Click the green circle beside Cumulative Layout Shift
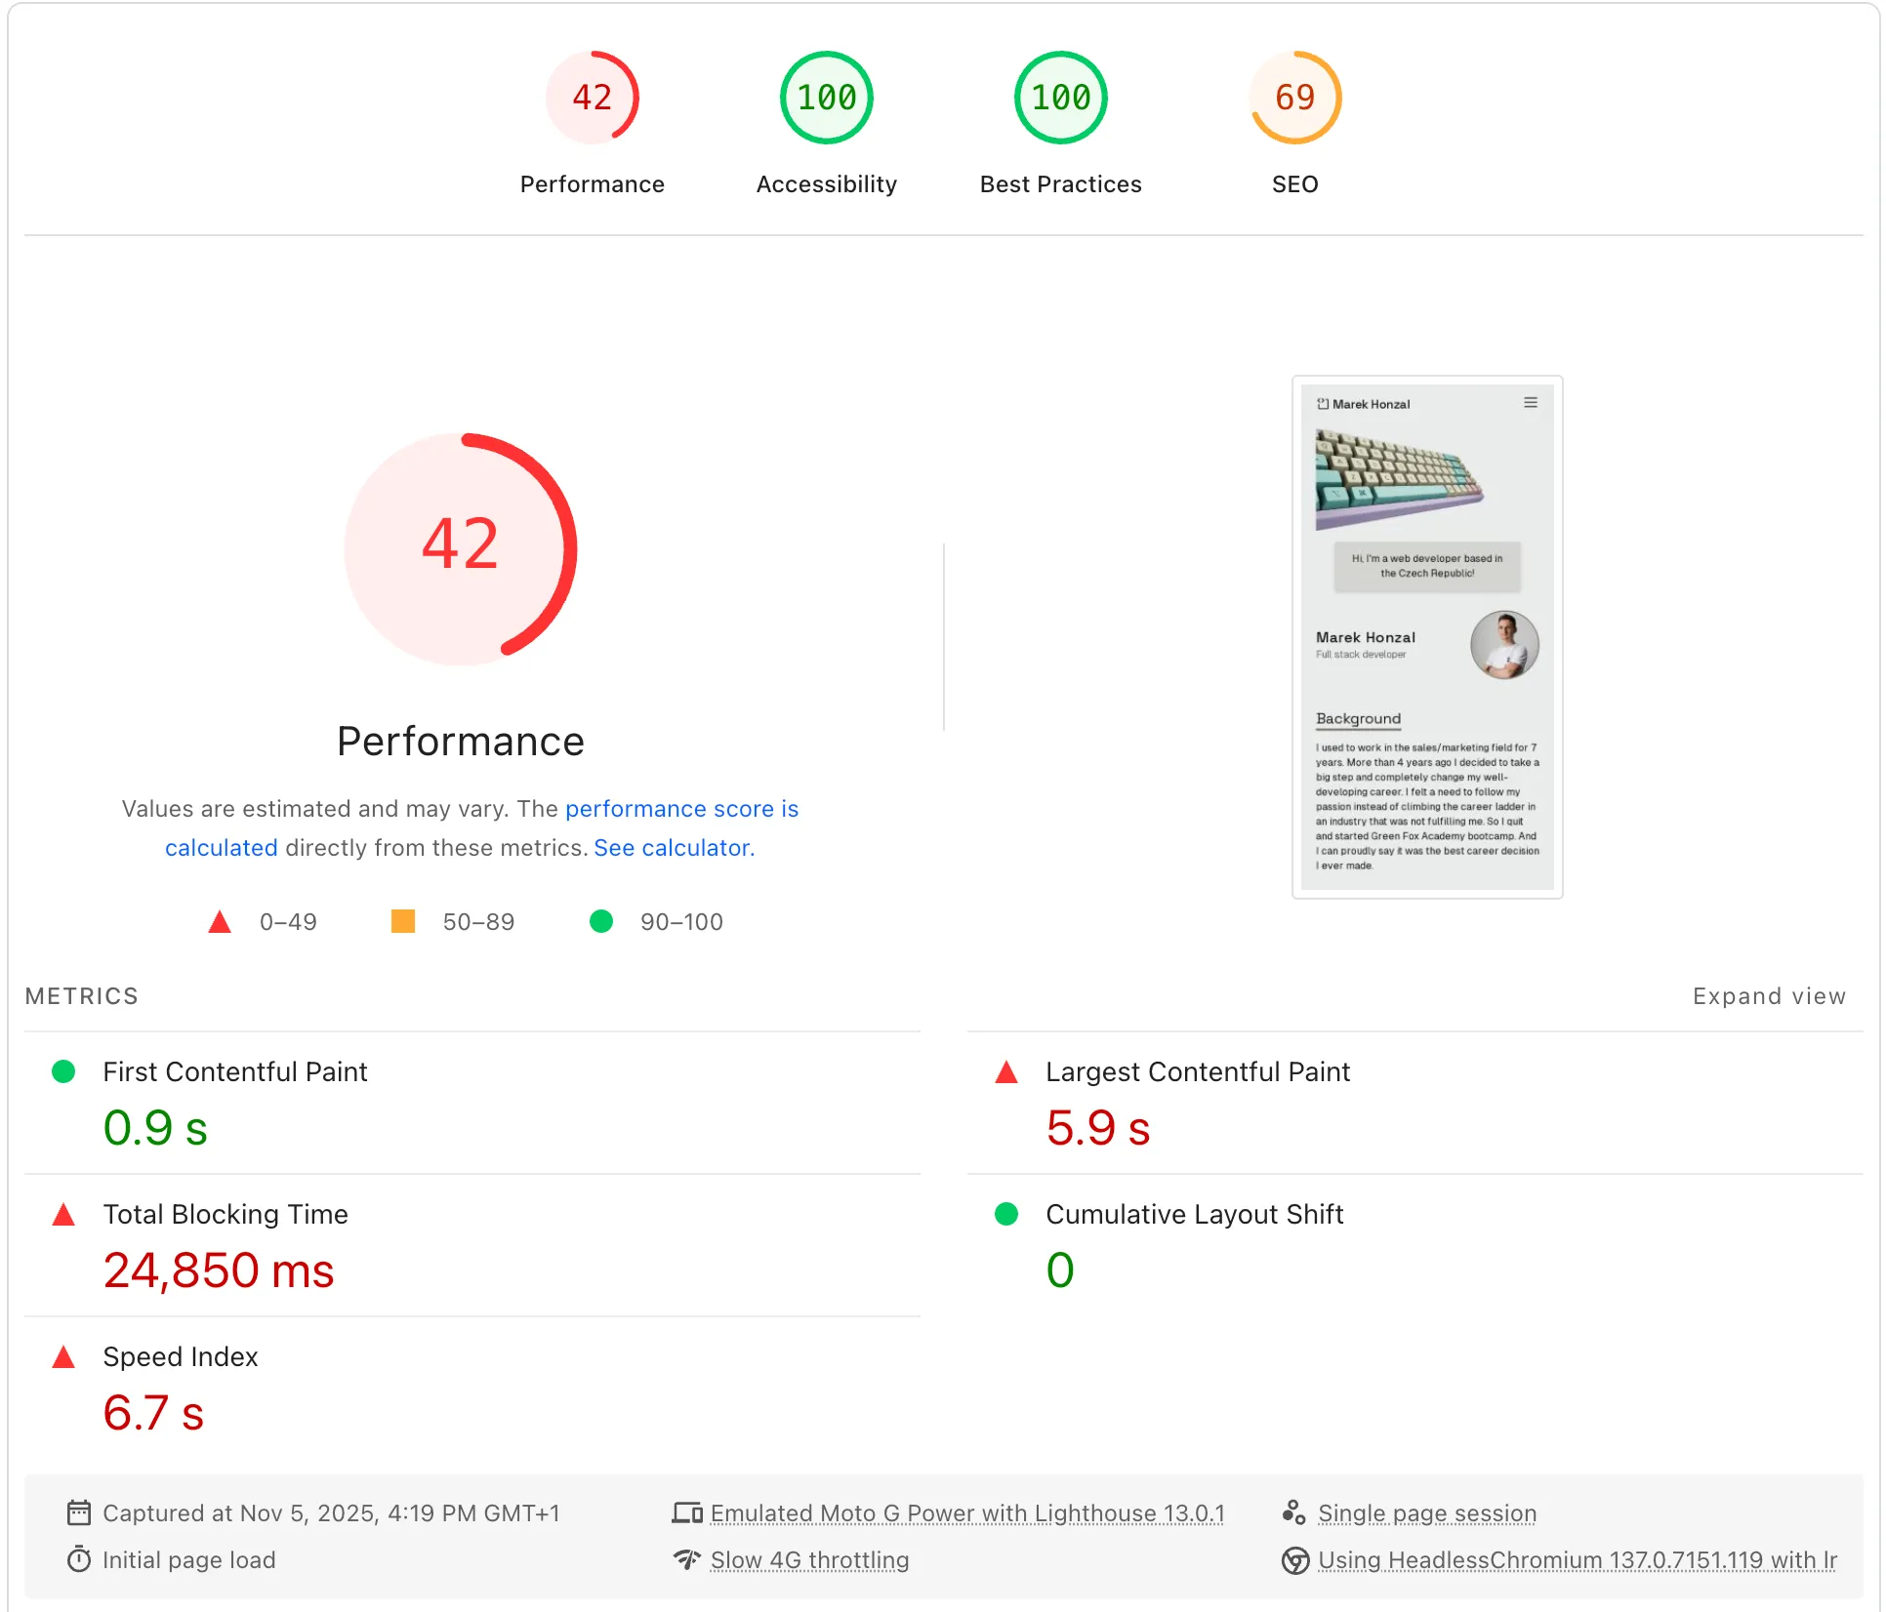The height and width of the screenshot is (1612, 1886). tap(1005, 1215)
